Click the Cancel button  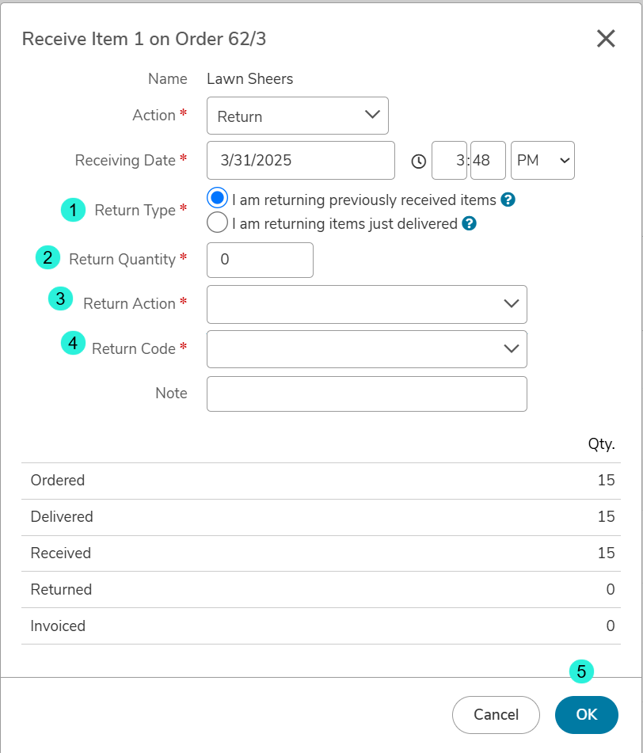tap(496, 715)
